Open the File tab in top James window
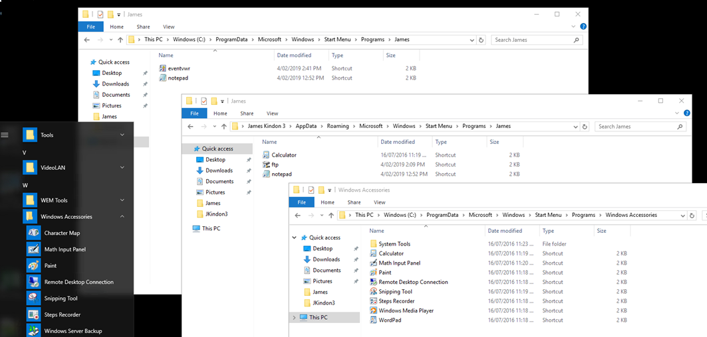The image size is (707, 337). [x=90, y=27]
